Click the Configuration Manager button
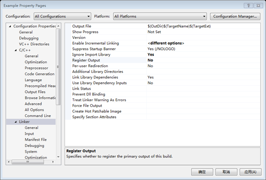 point(235,16)
